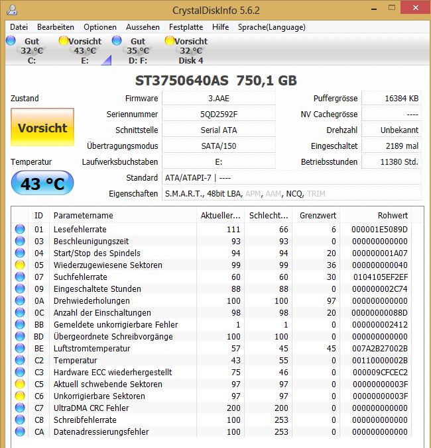Screen dimensions: 431x448
Task: Click status icon of Start/Stop des Spindels
Action: coord(20,253)
